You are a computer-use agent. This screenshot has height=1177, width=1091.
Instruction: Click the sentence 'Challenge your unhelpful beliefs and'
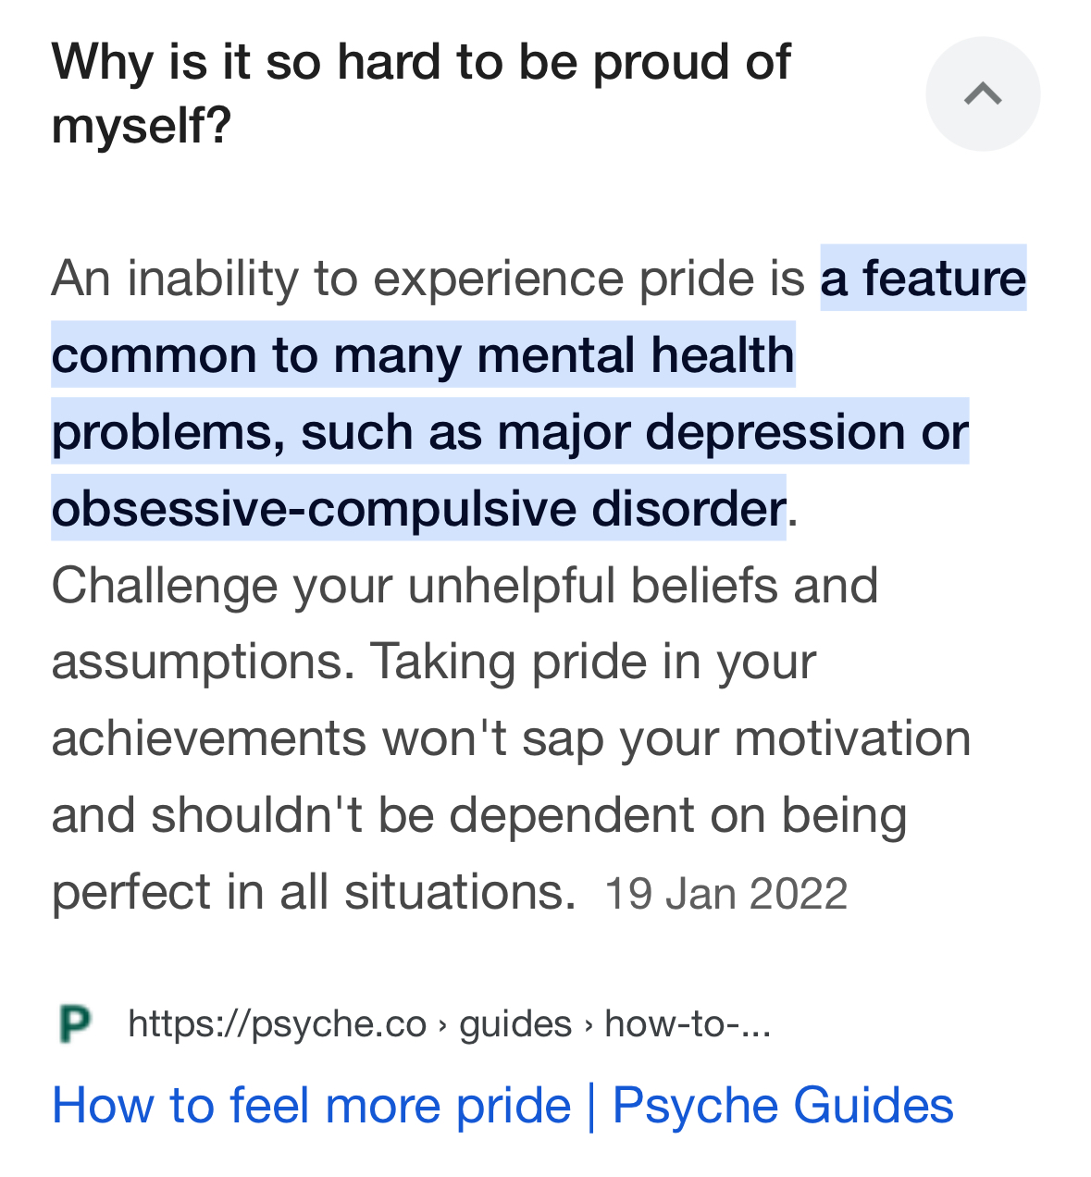[x=465, y=586]
